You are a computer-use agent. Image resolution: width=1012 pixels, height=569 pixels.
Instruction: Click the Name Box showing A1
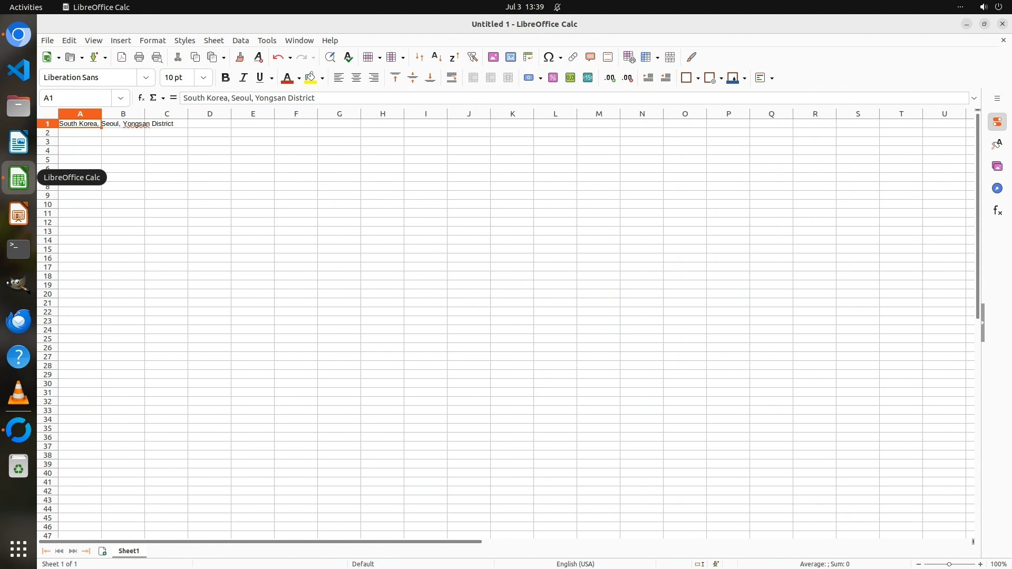(x=75, y=97)
